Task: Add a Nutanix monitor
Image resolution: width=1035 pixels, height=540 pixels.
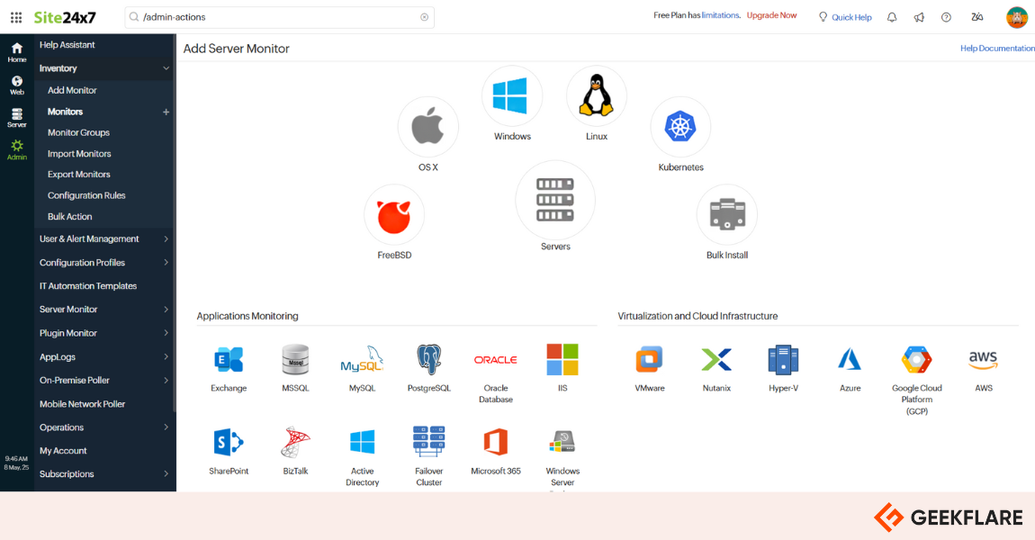Action: 716,360
